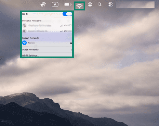
Task: Click the user account icon in menu bar
Action: (90, 5)
